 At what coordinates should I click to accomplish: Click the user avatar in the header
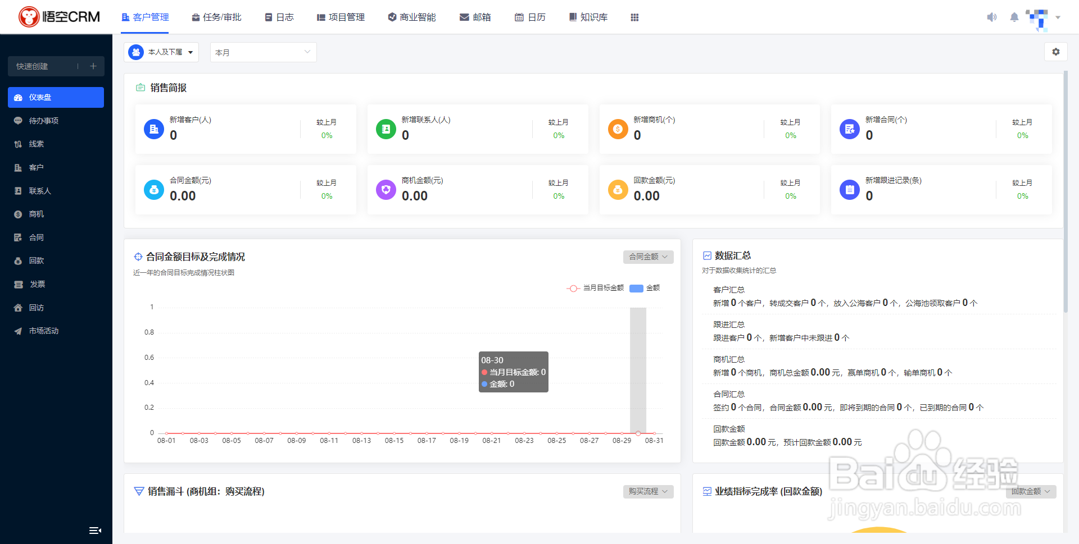[x=1037, y=17]
